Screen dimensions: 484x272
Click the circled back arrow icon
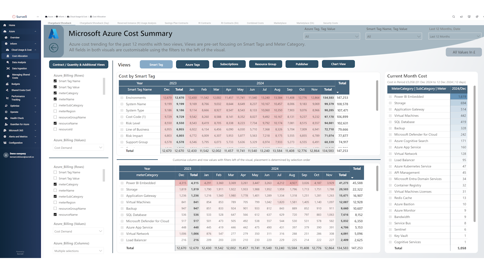(54, 47)
